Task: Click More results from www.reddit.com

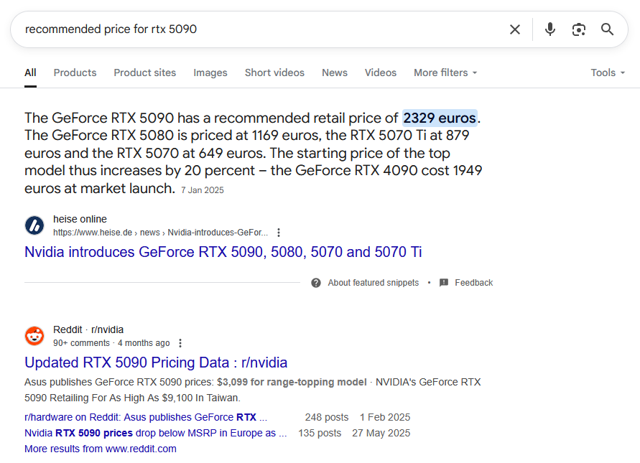Action: 100,449
